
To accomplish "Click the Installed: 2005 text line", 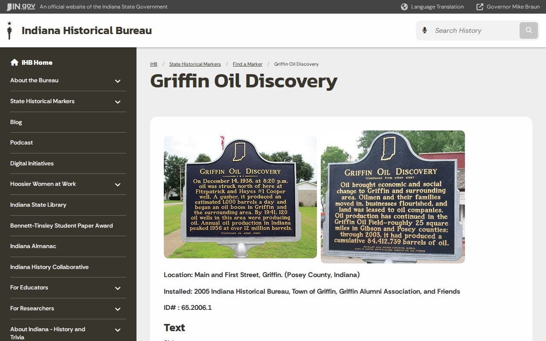I will 312,292.
